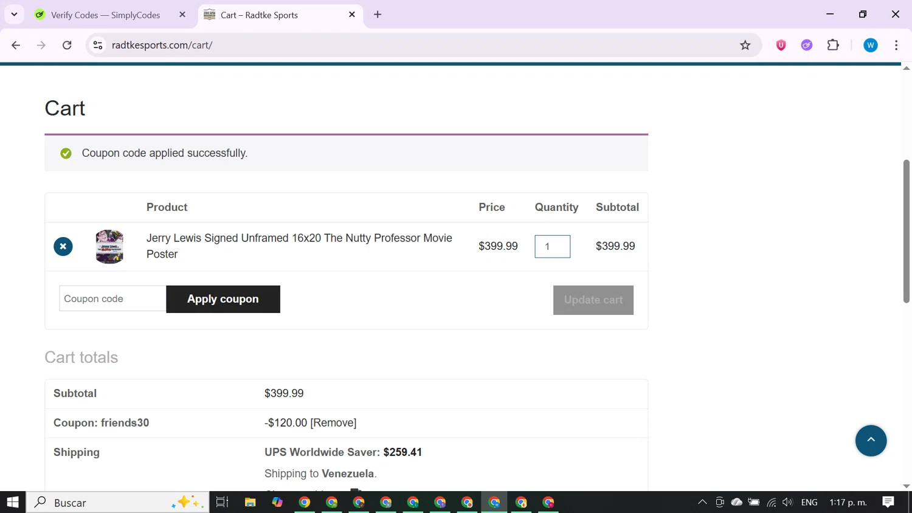912x513 pixels.
Task: Click the page vertical scrollbar thumb
Action: click(907, 231)
